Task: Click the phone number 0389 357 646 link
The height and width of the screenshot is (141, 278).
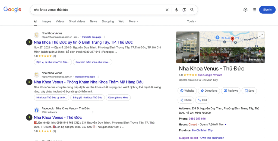Action: [x=197, y=119]
